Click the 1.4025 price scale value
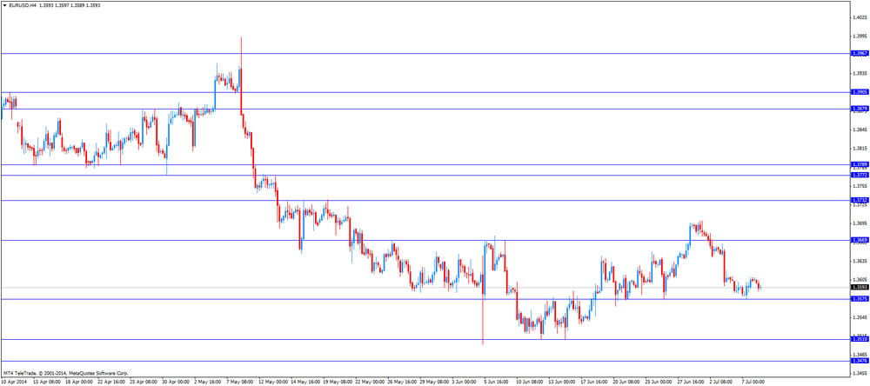This screenshot has width=870, height=386. (860, 17)
